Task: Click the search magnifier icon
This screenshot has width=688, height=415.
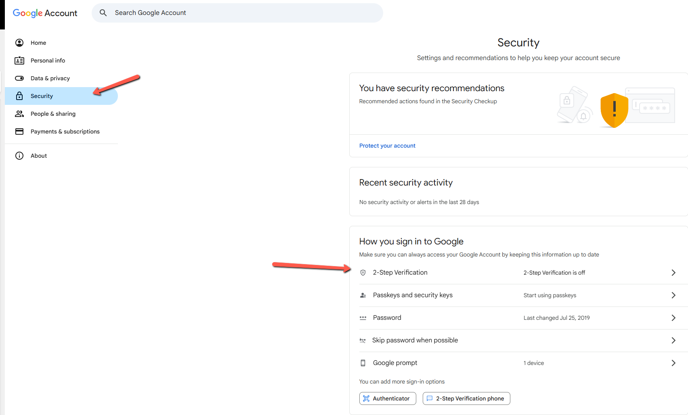Action: tap(103, 13)
